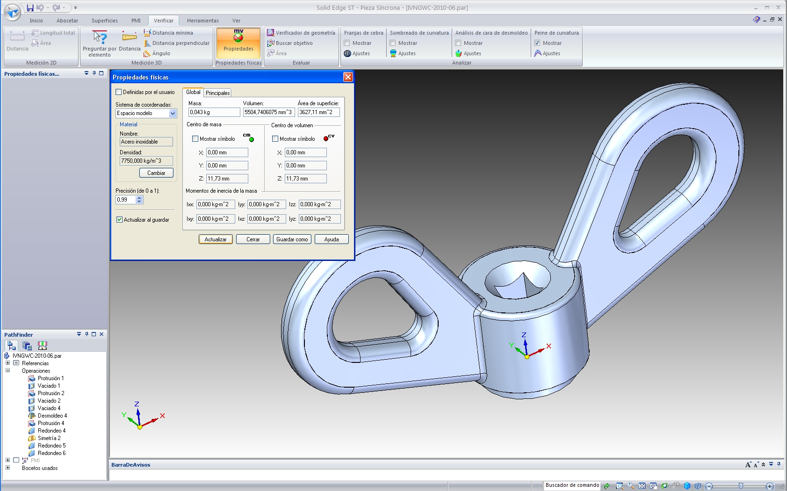Enable Mostrar under Análisis de cara de desmoldeo
This screenshot has width=787, height=491.
coord(458,43)
